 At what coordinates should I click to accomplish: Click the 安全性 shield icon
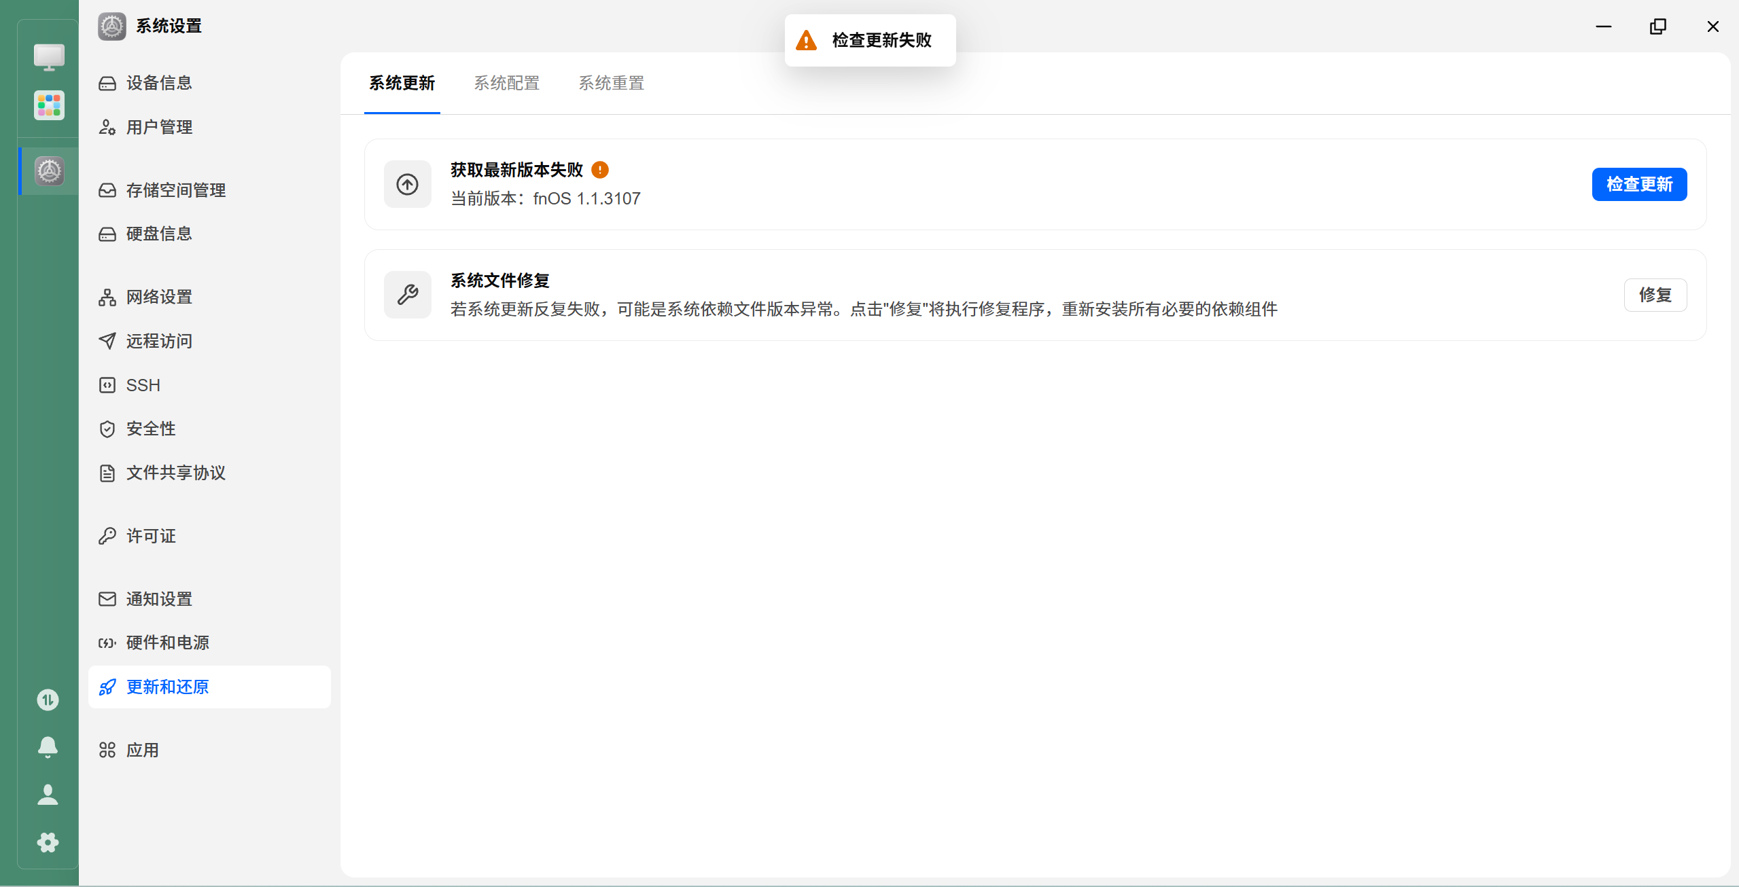[x=107, y=429]
